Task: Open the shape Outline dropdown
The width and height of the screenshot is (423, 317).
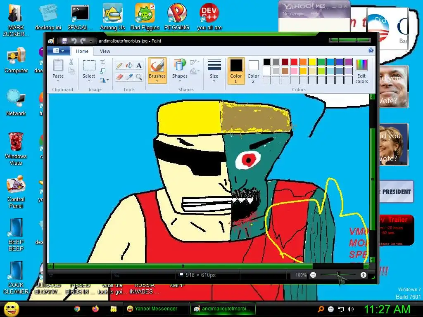Action: [x=195, y=62]
